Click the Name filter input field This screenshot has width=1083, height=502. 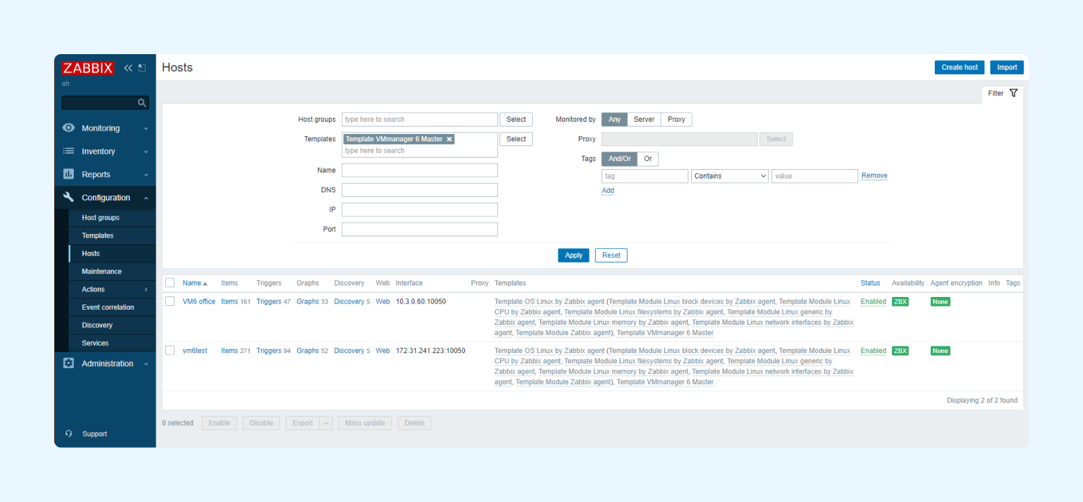[x=420, y=170]
